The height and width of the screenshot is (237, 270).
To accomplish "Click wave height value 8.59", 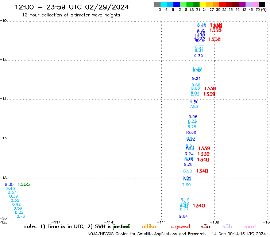I will pos(18,208).
